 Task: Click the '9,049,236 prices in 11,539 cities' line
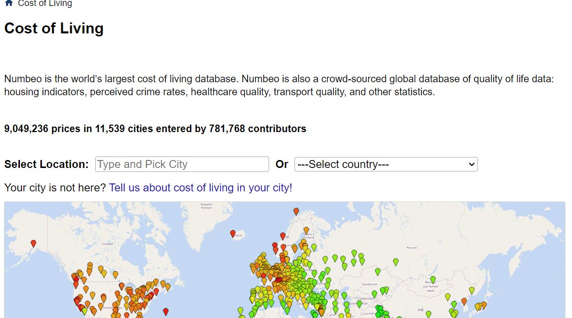[155, 129]
